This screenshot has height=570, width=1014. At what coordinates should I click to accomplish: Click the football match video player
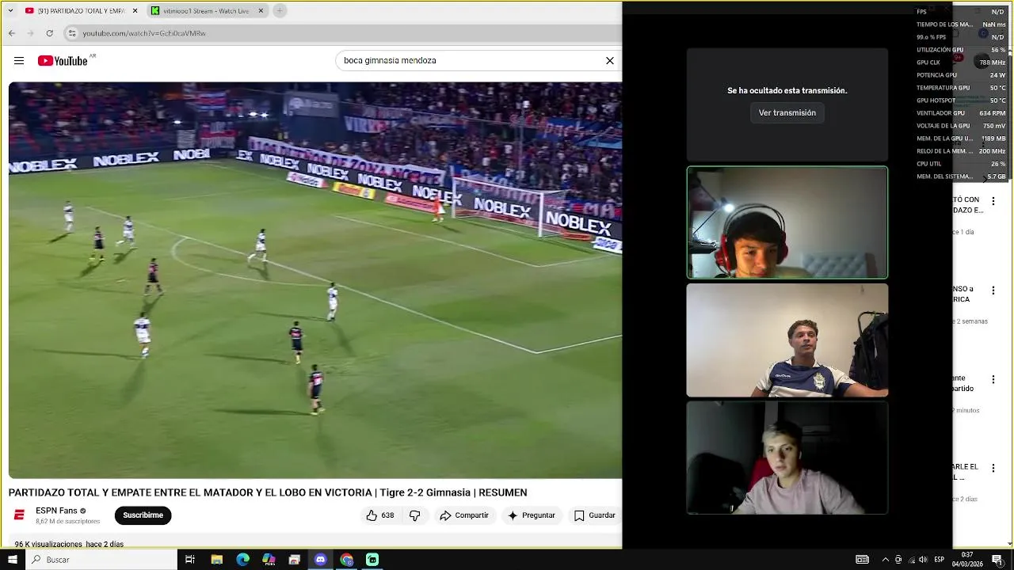coord(315,280)
